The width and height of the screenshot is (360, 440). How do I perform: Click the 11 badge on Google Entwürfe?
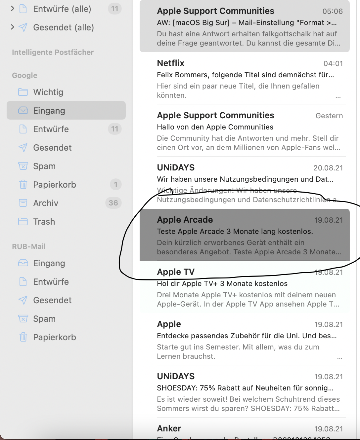click(115, 129)
